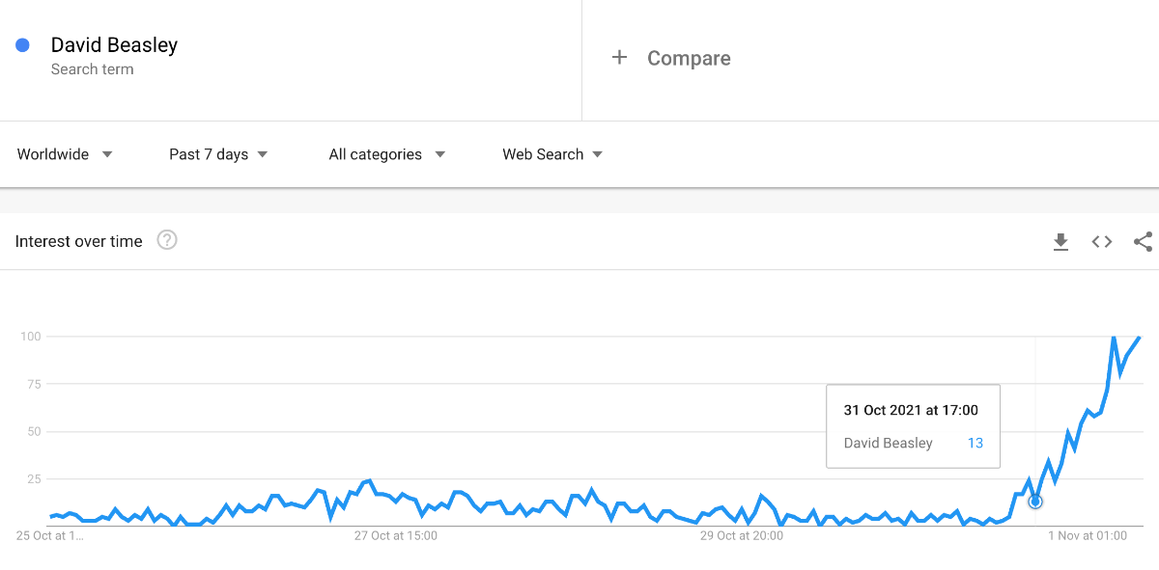The width and height of the screenshot is (1159, 570).
Task: Click the blue dot beside David Beasley
Action: pos(23,45)
